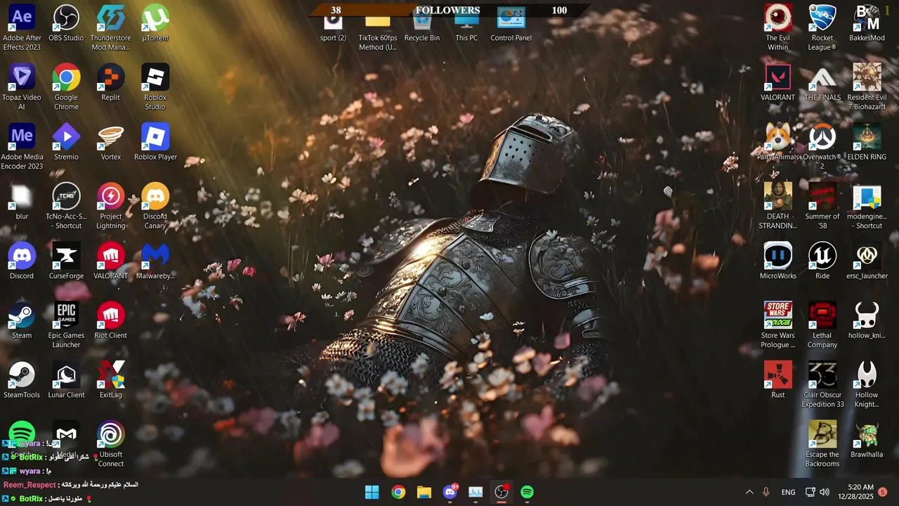Open the ENG language switcher

pos(789,492)
